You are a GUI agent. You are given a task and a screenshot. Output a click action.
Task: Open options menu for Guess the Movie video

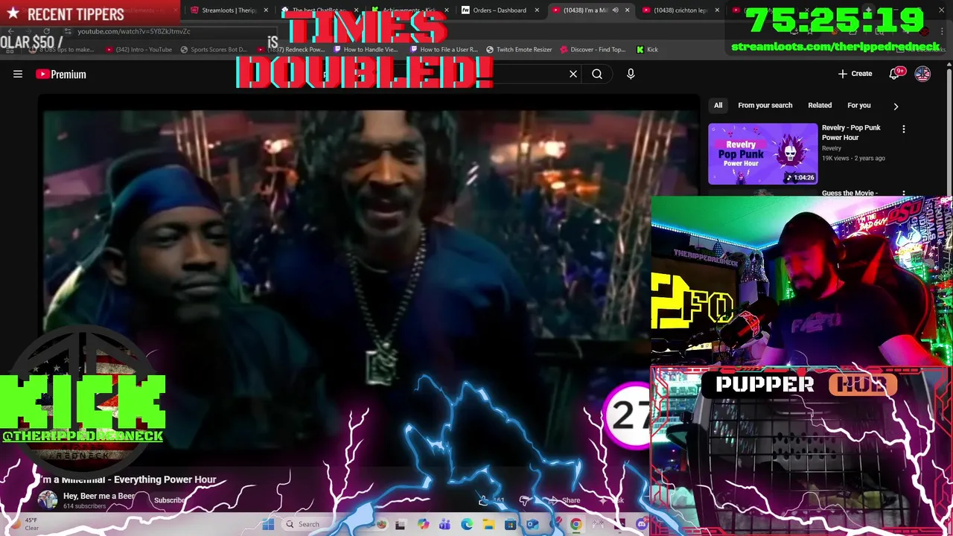(x=904, y=194)
